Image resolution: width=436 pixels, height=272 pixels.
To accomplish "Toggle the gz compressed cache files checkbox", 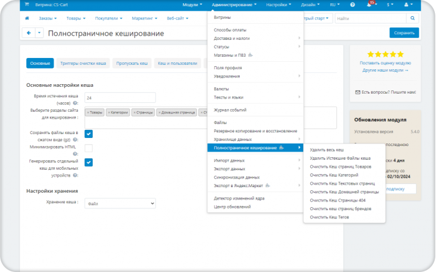I will [x=88, y=134].
